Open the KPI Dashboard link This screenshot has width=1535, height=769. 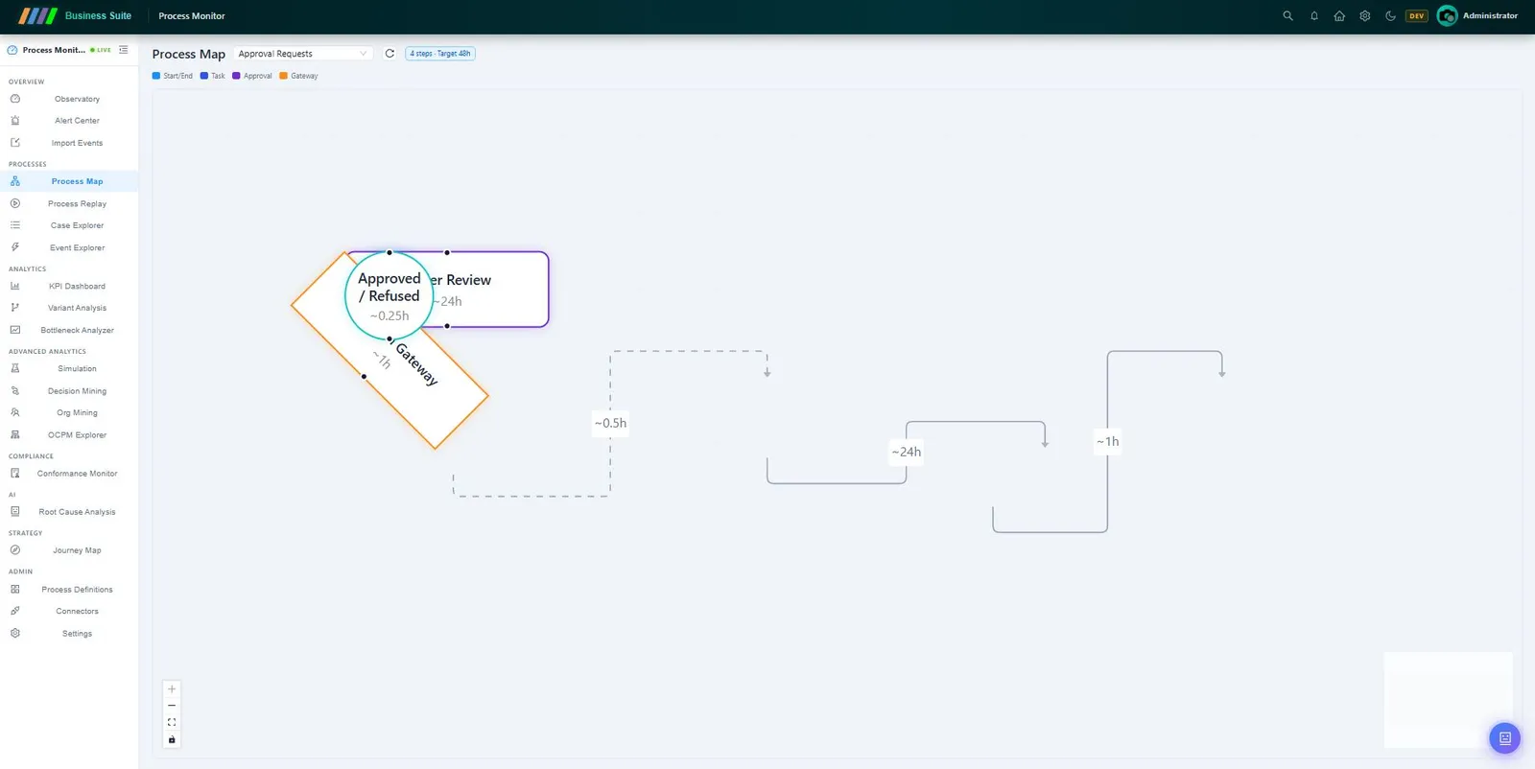point(78,286)
